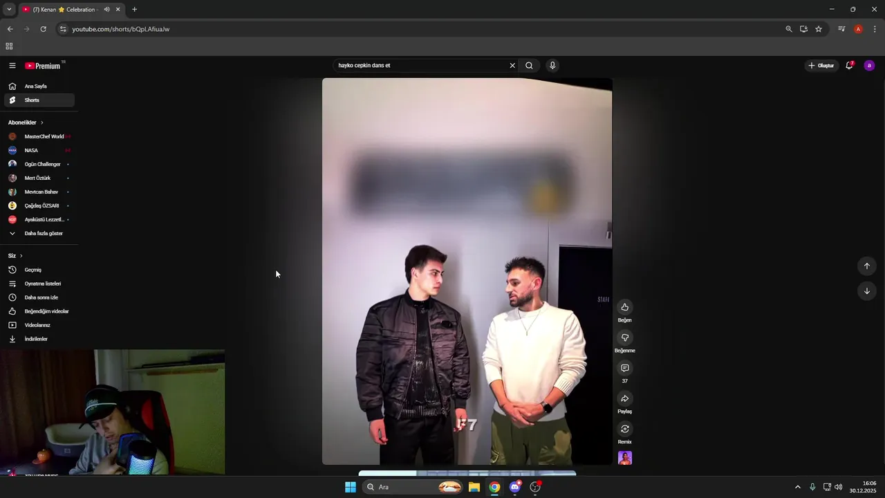Dislike the short with Beğenme
This screenshot has width=885, height=498.
625,338
